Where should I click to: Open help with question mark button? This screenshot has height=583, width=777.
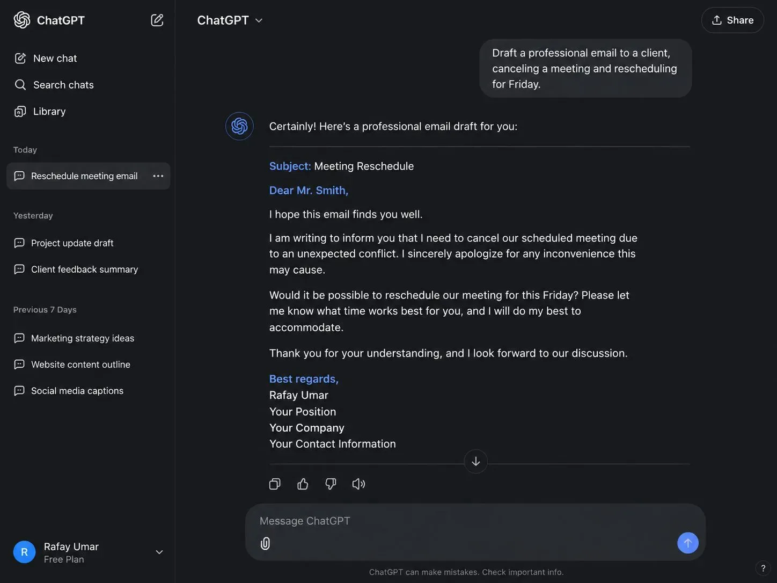pyautogui.click(x=763, y=569)
